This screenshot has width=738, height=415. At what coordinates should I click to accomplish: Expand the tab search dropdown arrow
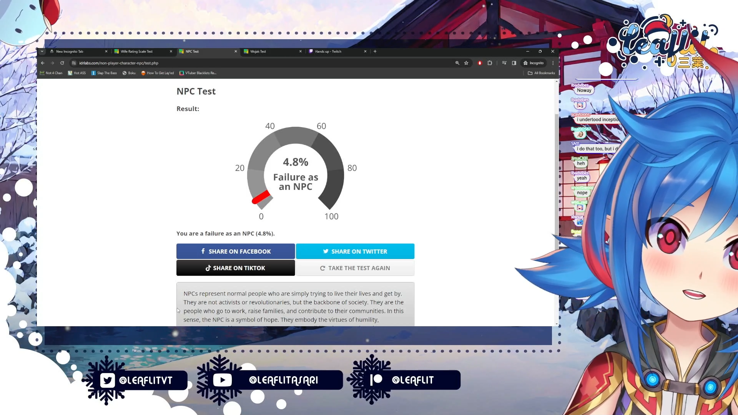42,51
